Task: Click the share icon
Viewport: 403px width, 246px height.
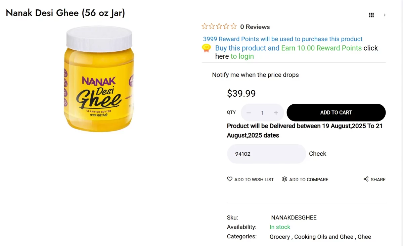Action: point(366,179)
